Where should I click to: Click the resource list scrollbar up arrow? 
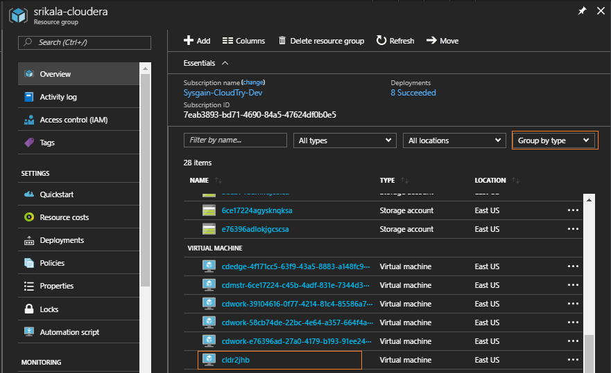click(x=589, y=199)
